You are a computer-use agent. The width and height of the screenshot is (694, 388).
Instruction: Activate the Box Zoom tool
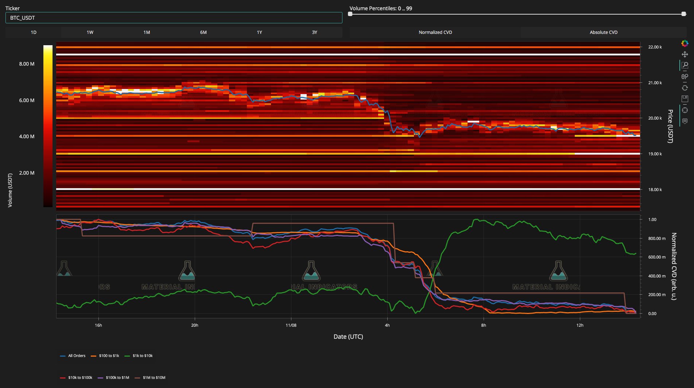coord(685,65)
